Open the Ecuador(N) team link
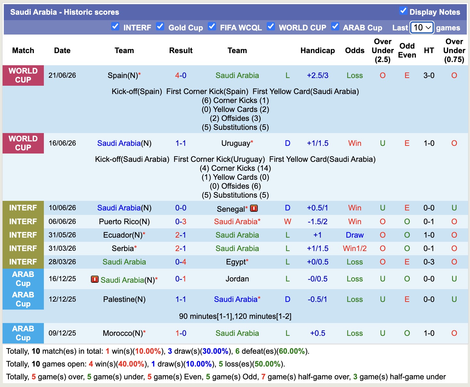 124,235
